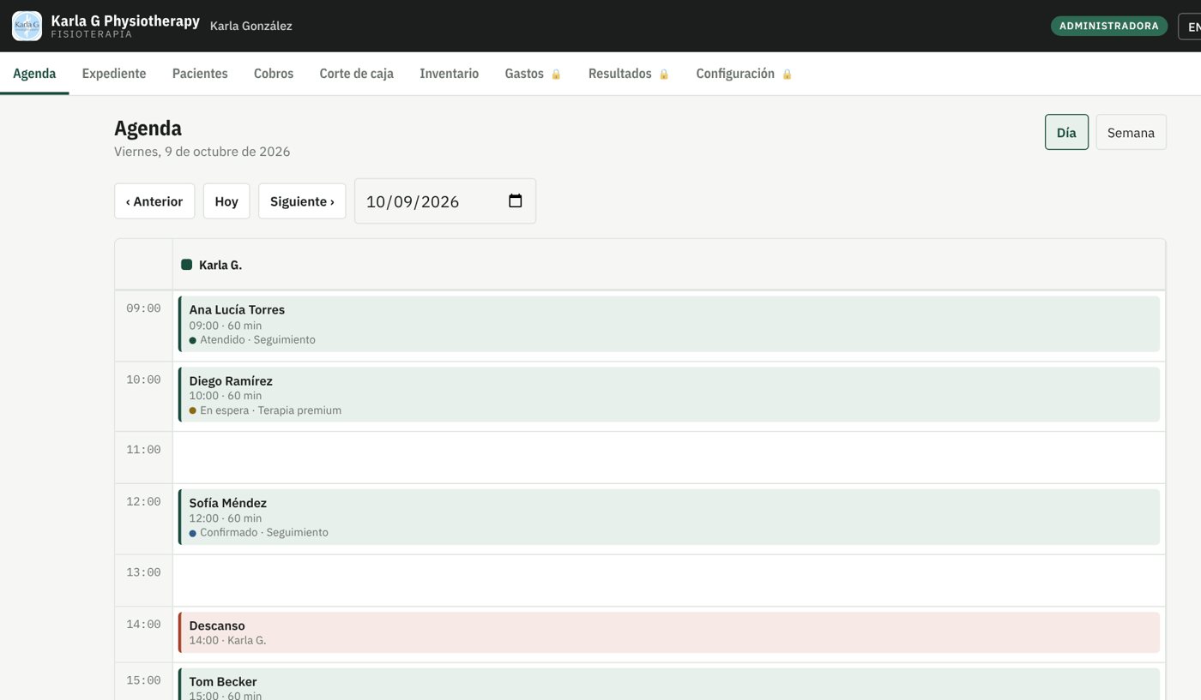The image size is (1201, 700).
Task: Click the Karla González user name
Action: [250, 26]
